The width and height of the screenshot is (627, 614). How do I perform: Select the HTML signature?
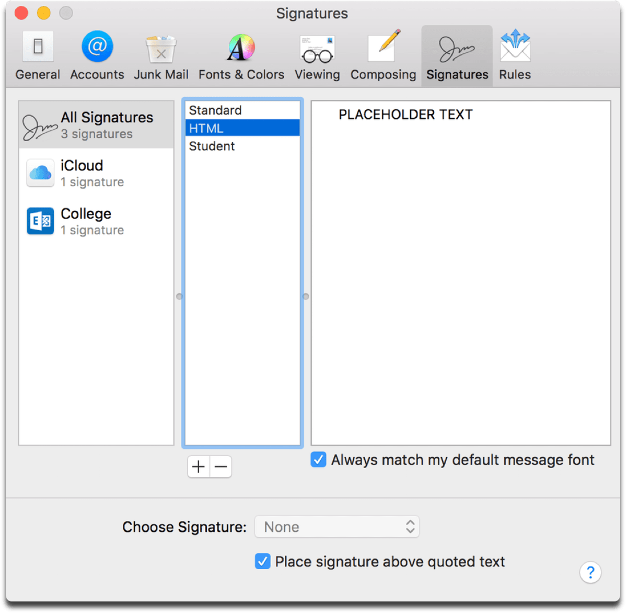[242, 127]
